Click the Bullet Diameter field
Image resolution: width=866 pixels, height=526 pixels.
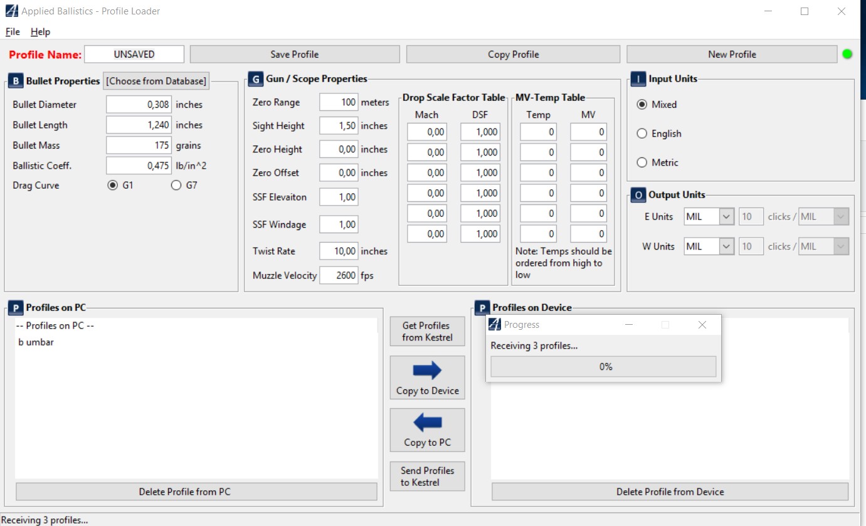tap(139, 105)
